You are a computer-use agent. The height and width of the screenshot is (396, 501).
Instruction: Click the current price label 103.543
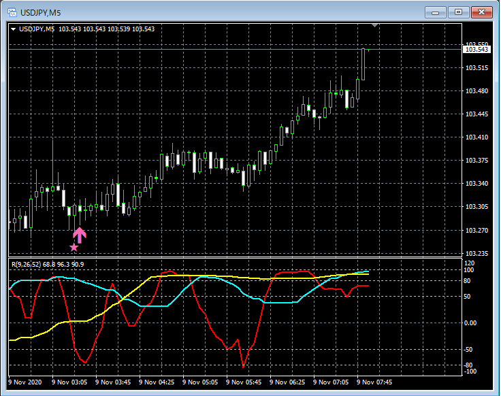click(476, 50)
